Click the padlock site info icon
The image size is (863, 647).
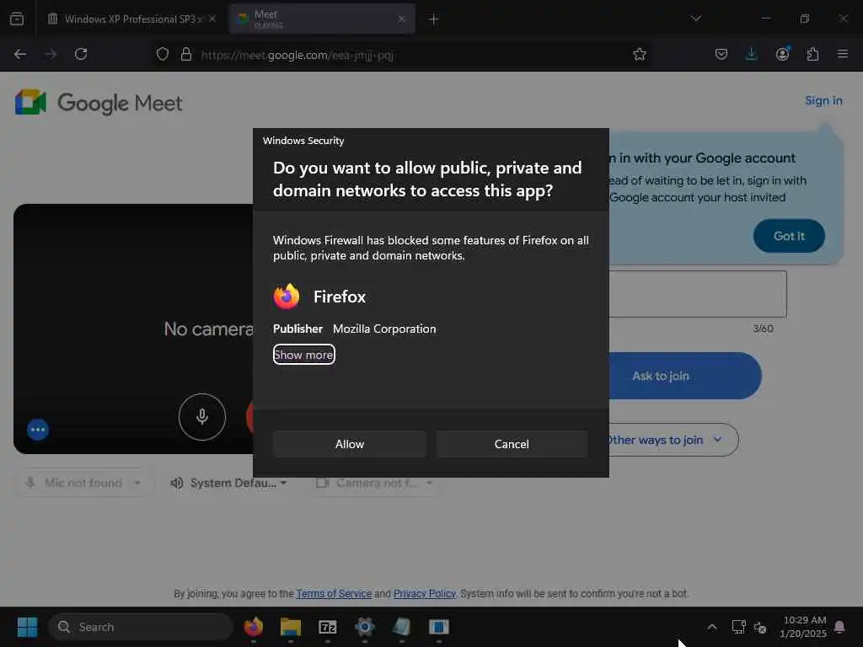pos(186,54)
